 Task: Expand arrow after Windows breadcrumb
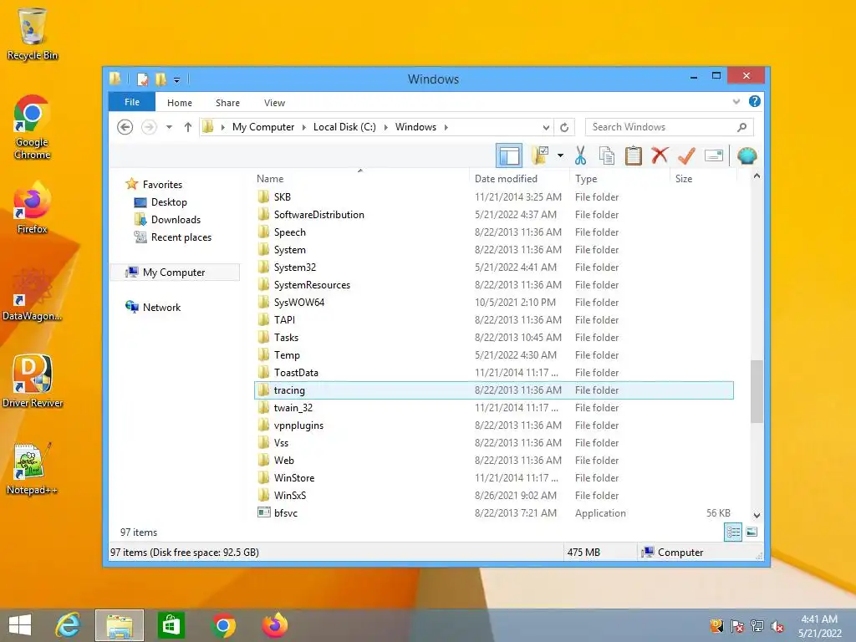(x=446, y=127)
